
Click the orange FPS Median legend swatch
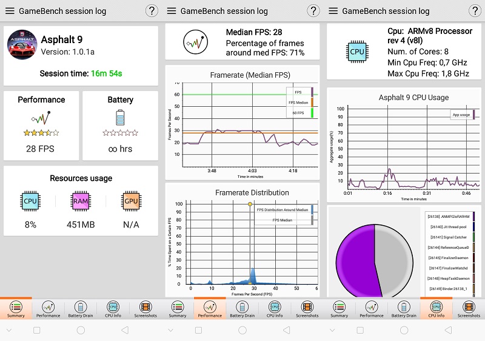coord(312,103)
